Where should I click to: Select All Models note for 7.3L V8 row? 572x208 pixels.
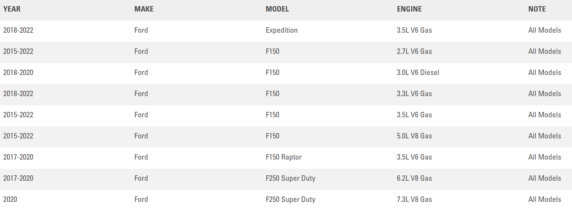tap(545, 200)
